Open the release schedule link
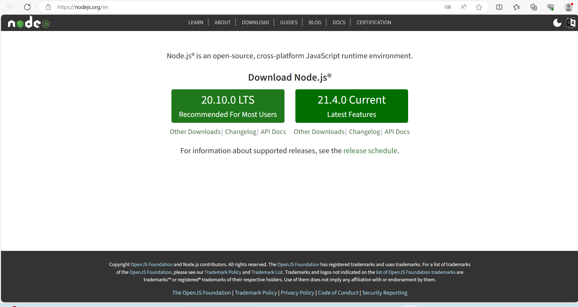The height and width of the screenshot is (307, 578). coord(370,151)
